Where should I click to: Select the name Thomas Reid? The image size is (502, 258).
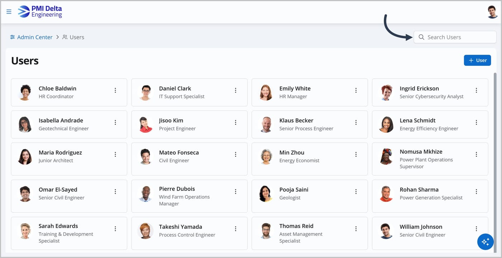(x=297, y=226)
